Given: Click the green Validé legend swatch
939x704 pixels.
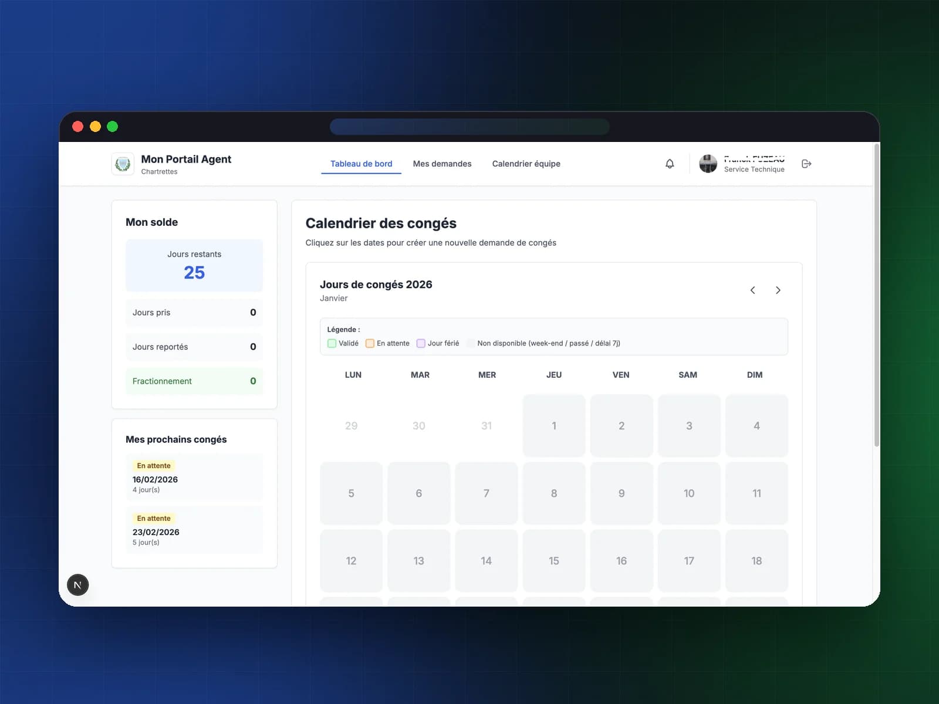Looking at the screenshot, I should tap(332, 343).
